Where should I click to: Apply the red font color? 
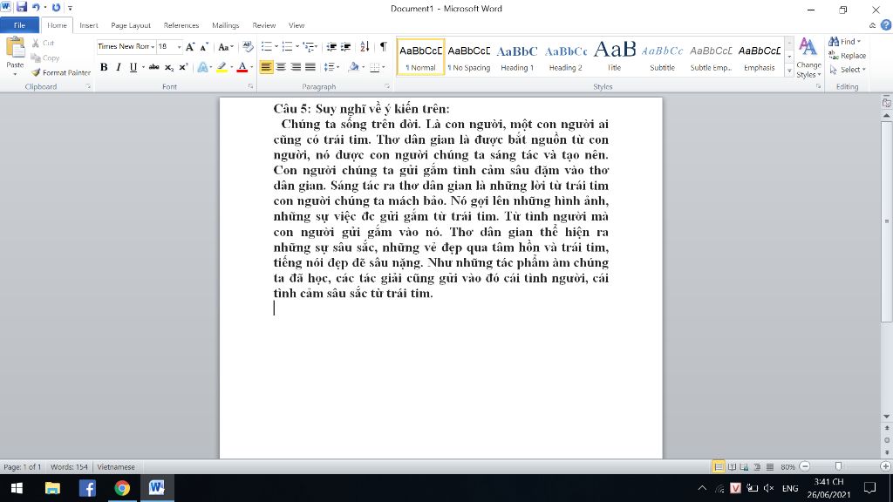[242, 67]
